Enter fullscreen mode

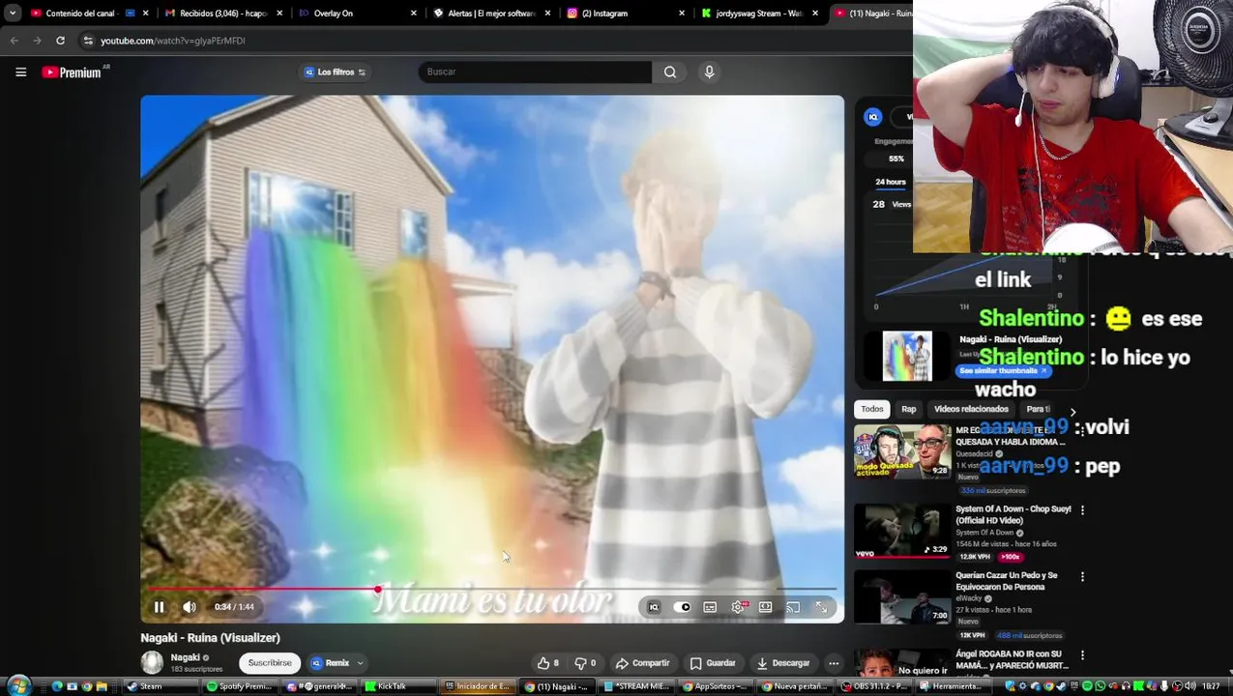(x=821, y=607)
